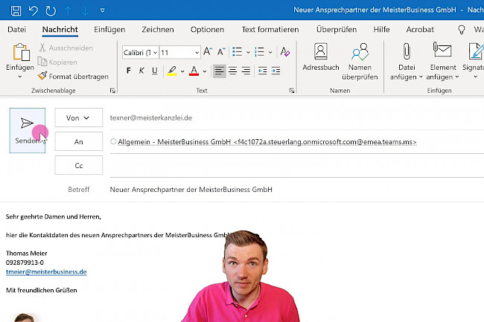
Task: Click the An recipients button
Action: pyautogui.click(x=79, y=141)
